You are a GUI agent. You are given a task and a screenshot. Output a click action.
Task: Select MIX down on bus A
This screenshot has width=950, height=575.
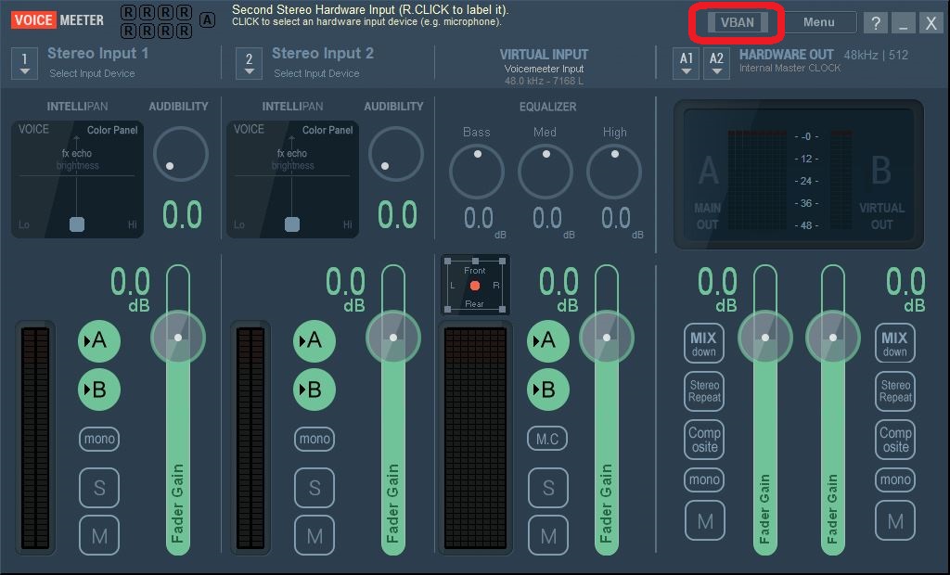703,343
